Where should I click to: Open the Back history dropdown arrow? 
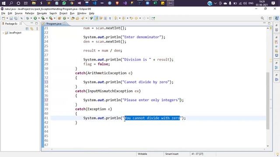click(140, 18)
